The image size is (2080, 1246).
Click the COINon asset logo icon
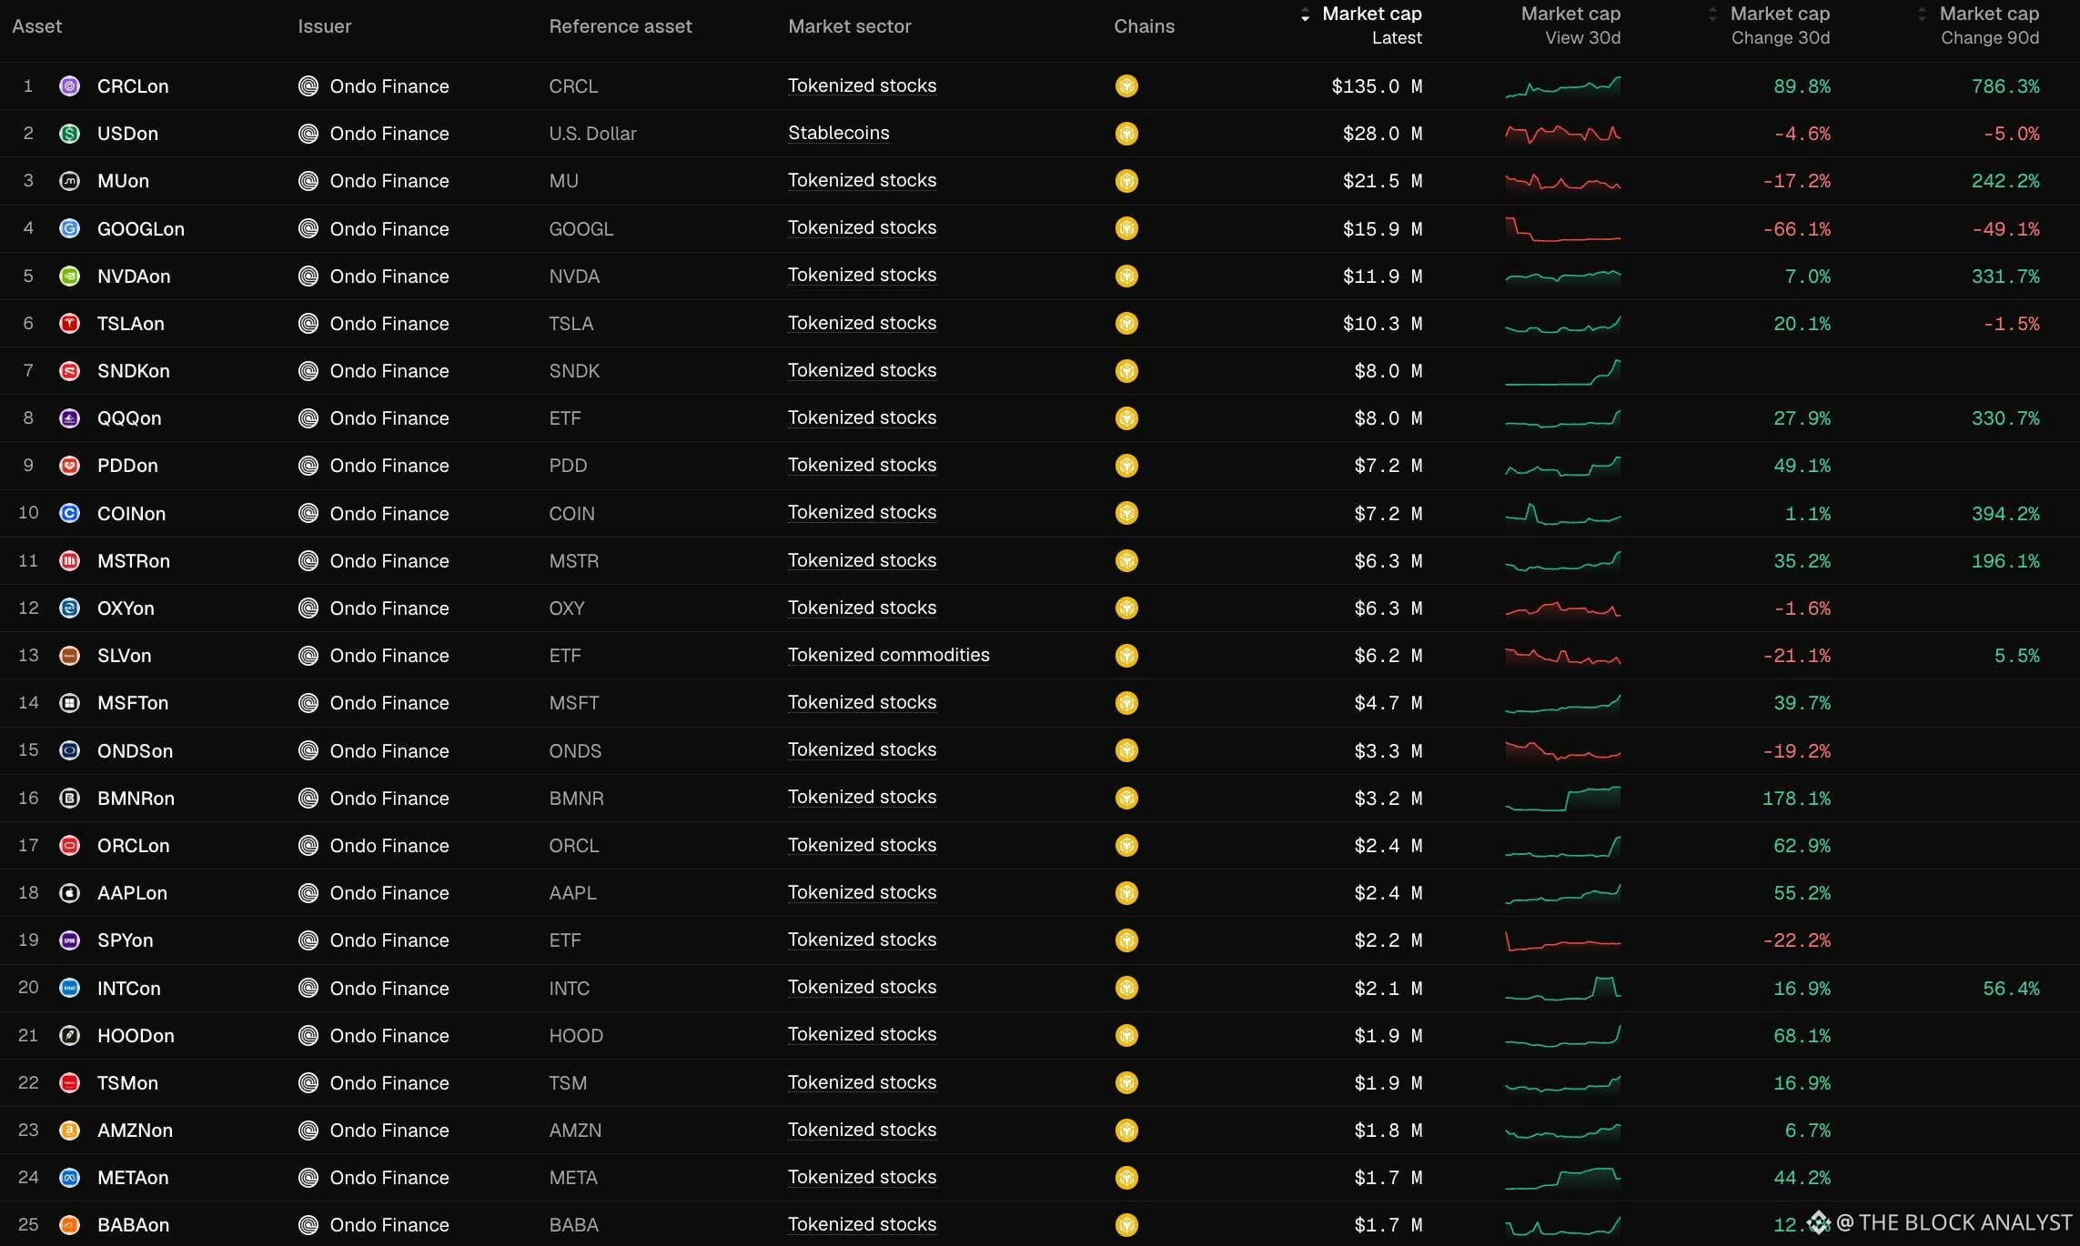coord(69,513)
